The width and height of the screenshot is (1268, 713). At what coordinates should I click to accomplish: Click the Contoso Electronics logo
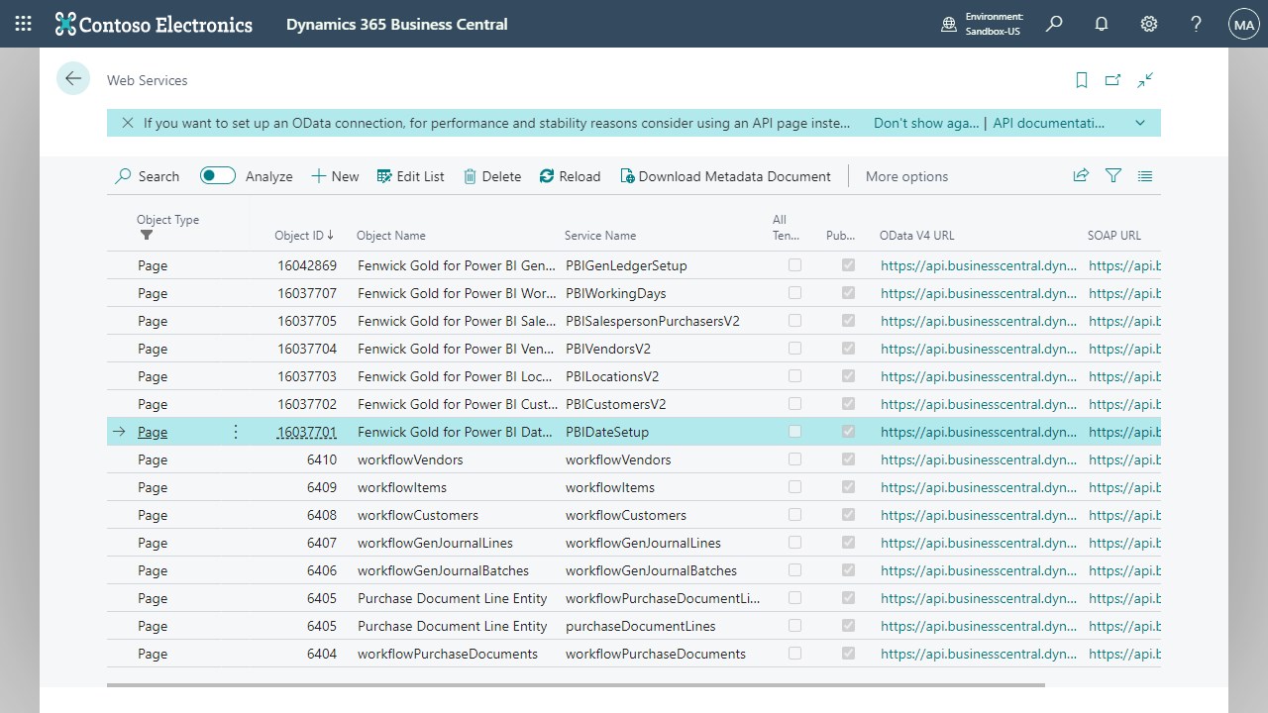[154, 24]
